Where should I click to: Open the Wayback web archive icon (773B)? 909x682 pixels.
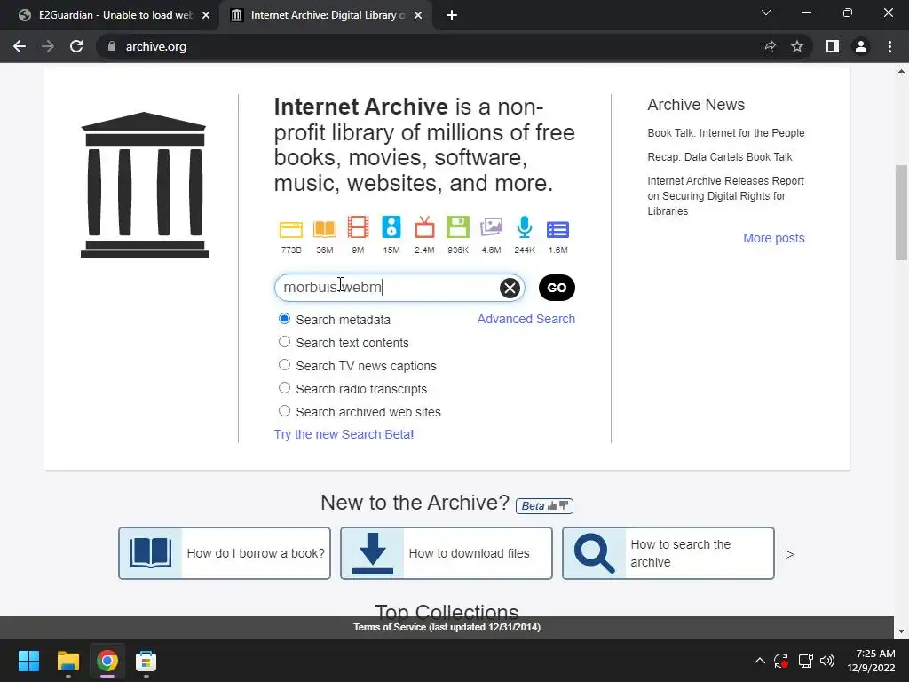(290, 230)
